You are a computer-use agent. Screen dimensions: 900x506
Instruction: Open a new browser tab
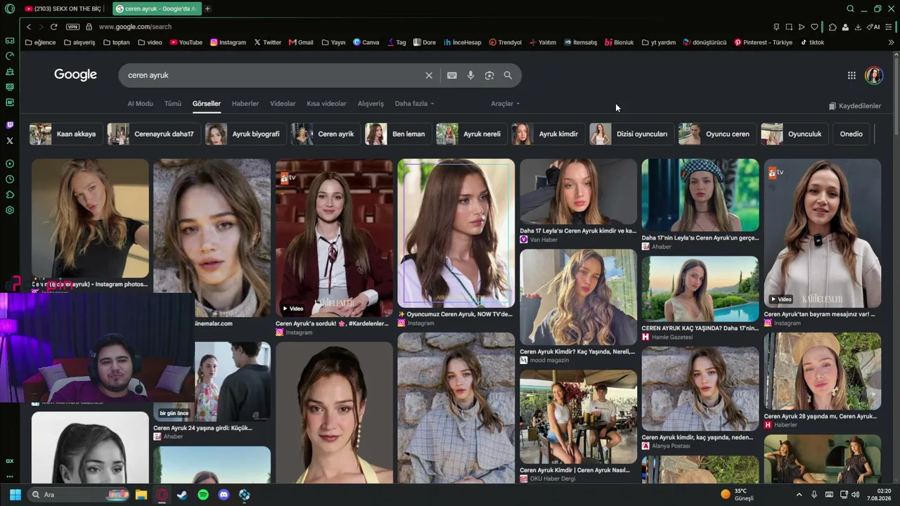click(207, 8)
